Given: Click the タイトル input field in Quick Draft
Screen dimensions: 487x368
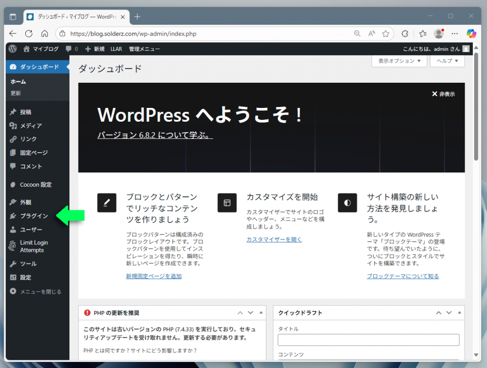Looking at the screenshot, I should tap(369, 339).
